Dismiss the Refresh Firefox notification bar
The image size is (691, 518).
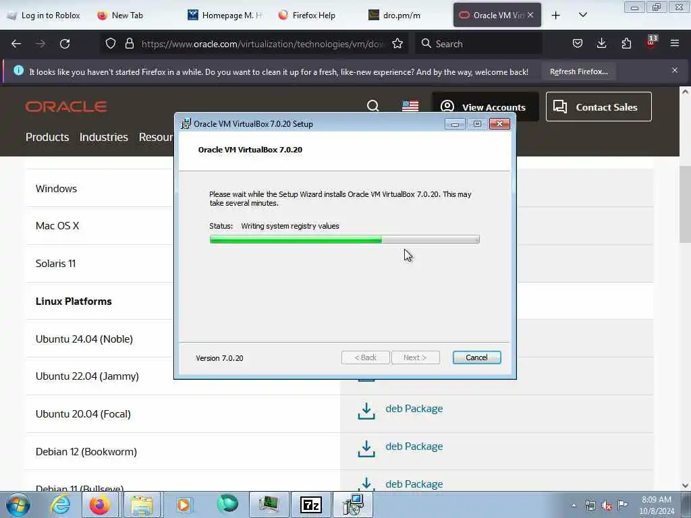tap(675, 70)
